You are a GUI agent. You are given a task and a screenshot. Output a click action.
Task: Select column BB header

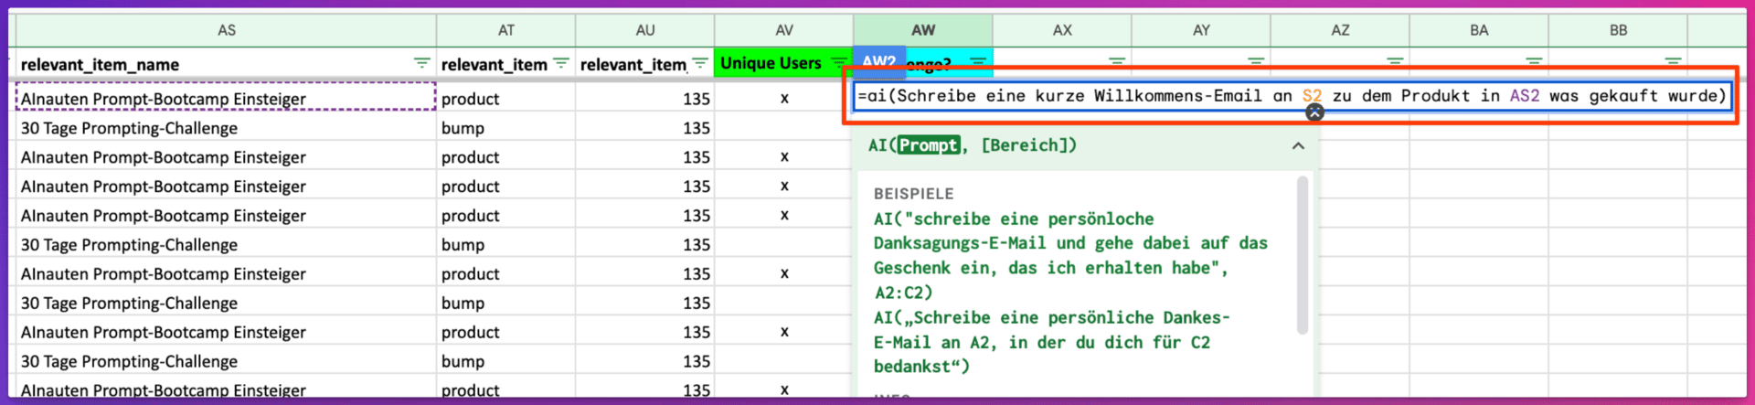click(1618, 30)
